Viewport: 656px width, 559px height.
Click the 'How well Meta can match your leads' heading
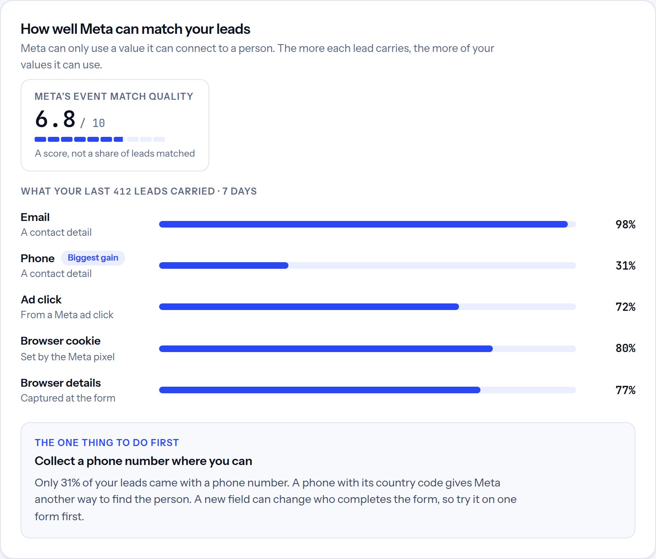tap(136, 29)
